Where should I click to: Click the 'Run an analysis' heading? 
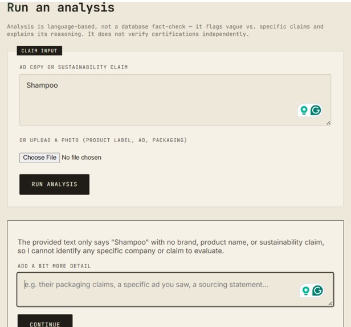61,7
